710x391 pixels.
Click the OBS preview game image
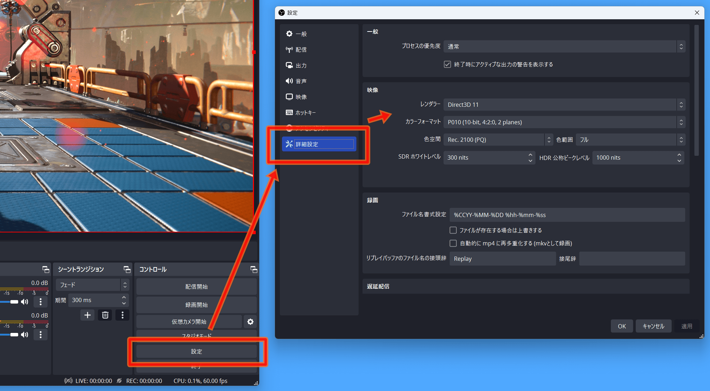click(x=126, y=116)
